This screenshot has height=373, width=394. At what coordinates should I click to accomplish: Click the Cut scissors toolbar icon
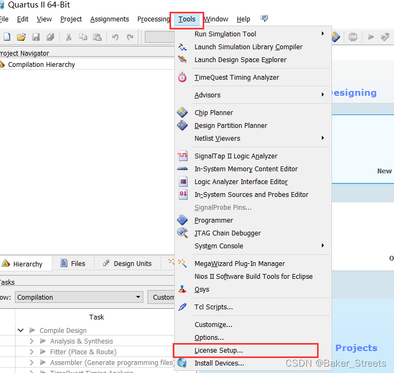(x=68, y=37)
